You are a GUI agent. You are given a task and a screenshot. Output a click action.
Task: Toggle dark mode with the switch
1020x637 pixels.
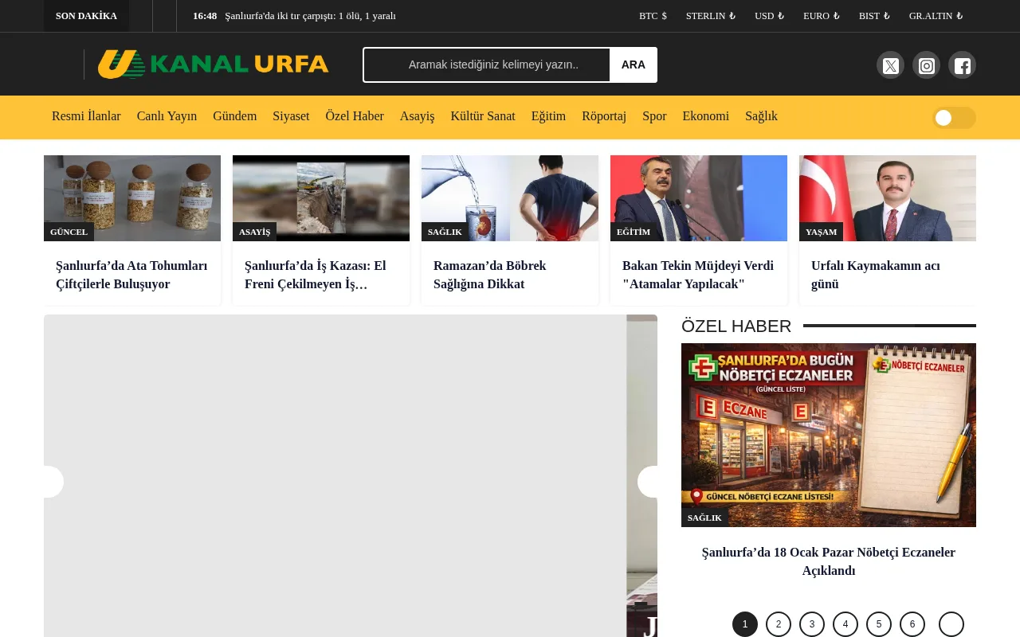coord(954,117)
